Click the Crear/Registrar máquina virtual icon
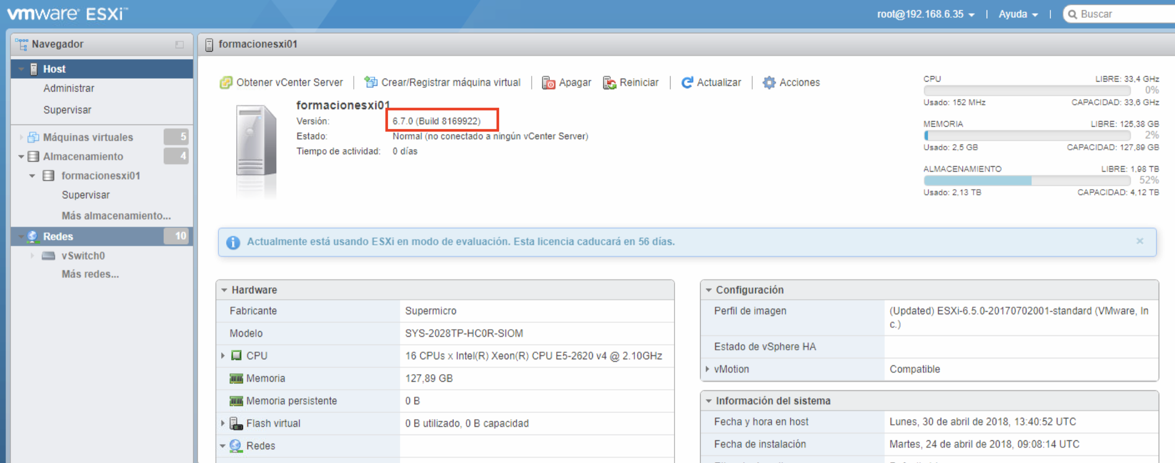This screenshot has height=463, width=1175. [x=370, y=82]
